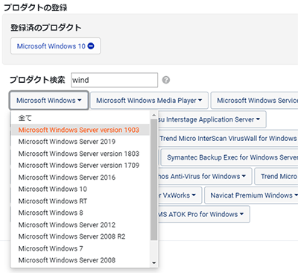Screen dimensions: 298x273
Task: Click scrollbar up arrow in dropdown list
Action: (x=153, y=115)
